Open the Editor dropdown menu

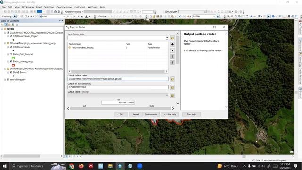pos(102,17)
